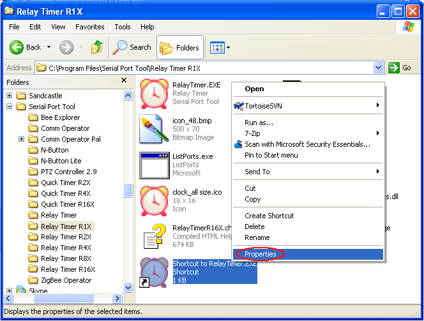
Task: Click folder tree scroll down arrow
Action: click(128, 287)
